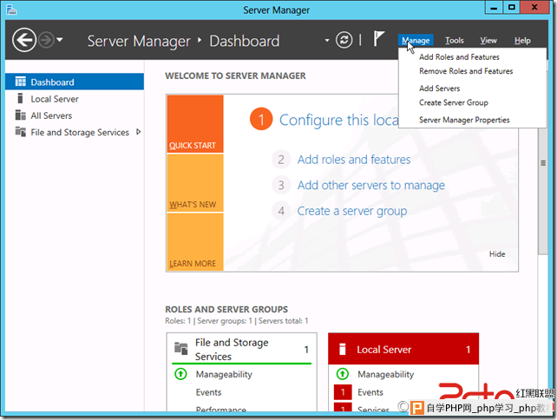Expand the File and Storage Services arrow
This screenshot has width=557, height=420.
tap(139, 132)
